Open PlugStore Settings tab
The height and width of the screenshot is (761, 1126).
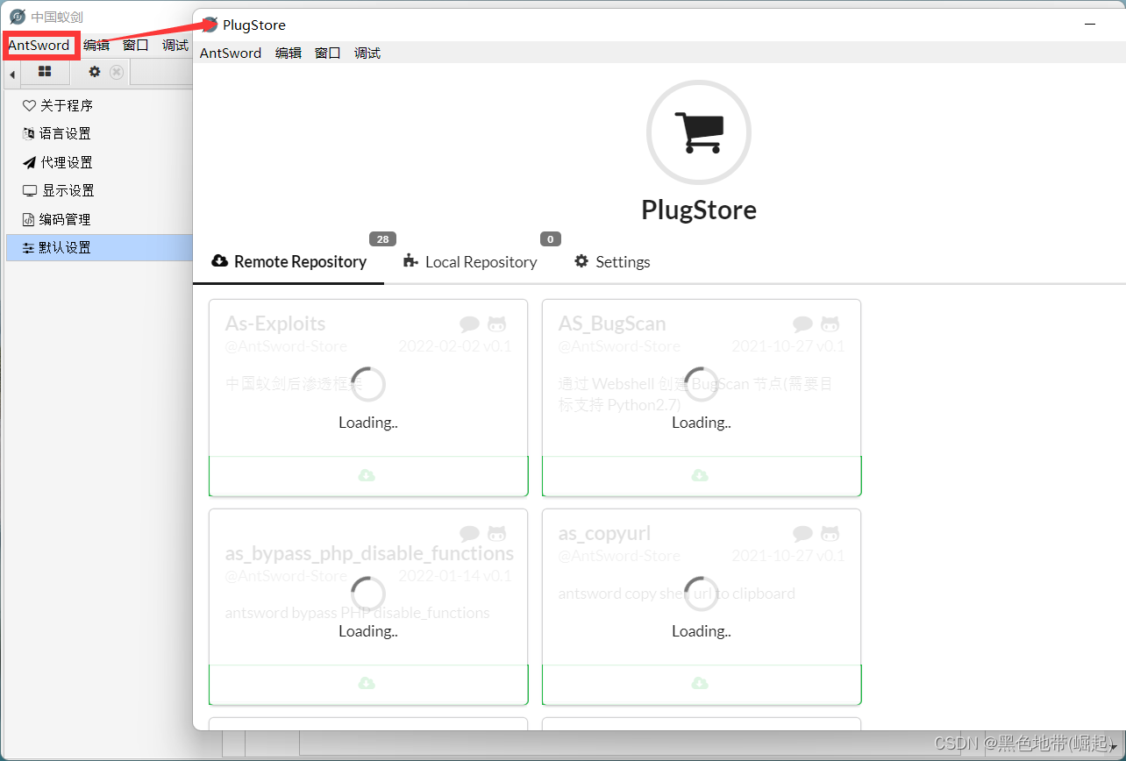point(612,261)
